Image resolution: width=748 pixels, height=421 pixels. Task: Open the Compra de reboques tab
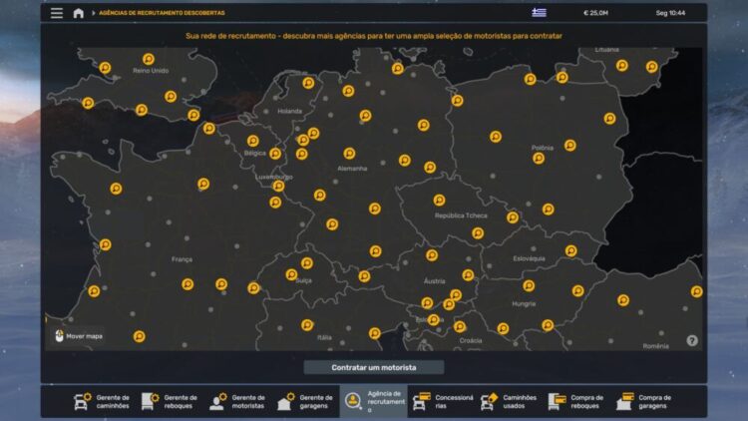(575, 401)
